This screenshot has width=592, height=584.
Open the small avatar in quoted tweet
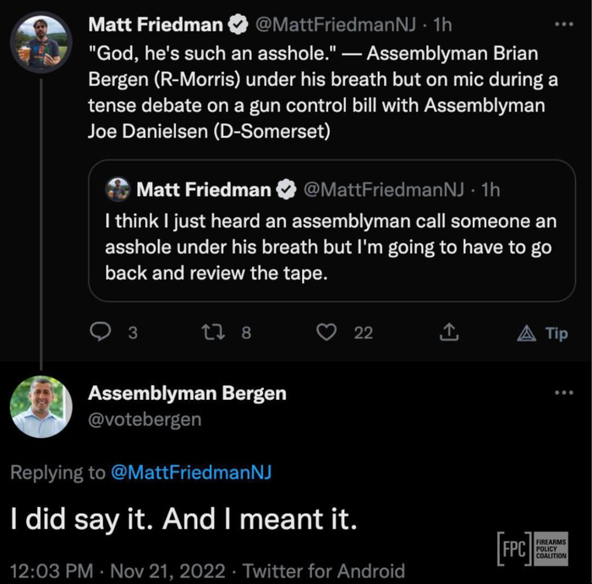pyautogui.click(x=120, y=190)
